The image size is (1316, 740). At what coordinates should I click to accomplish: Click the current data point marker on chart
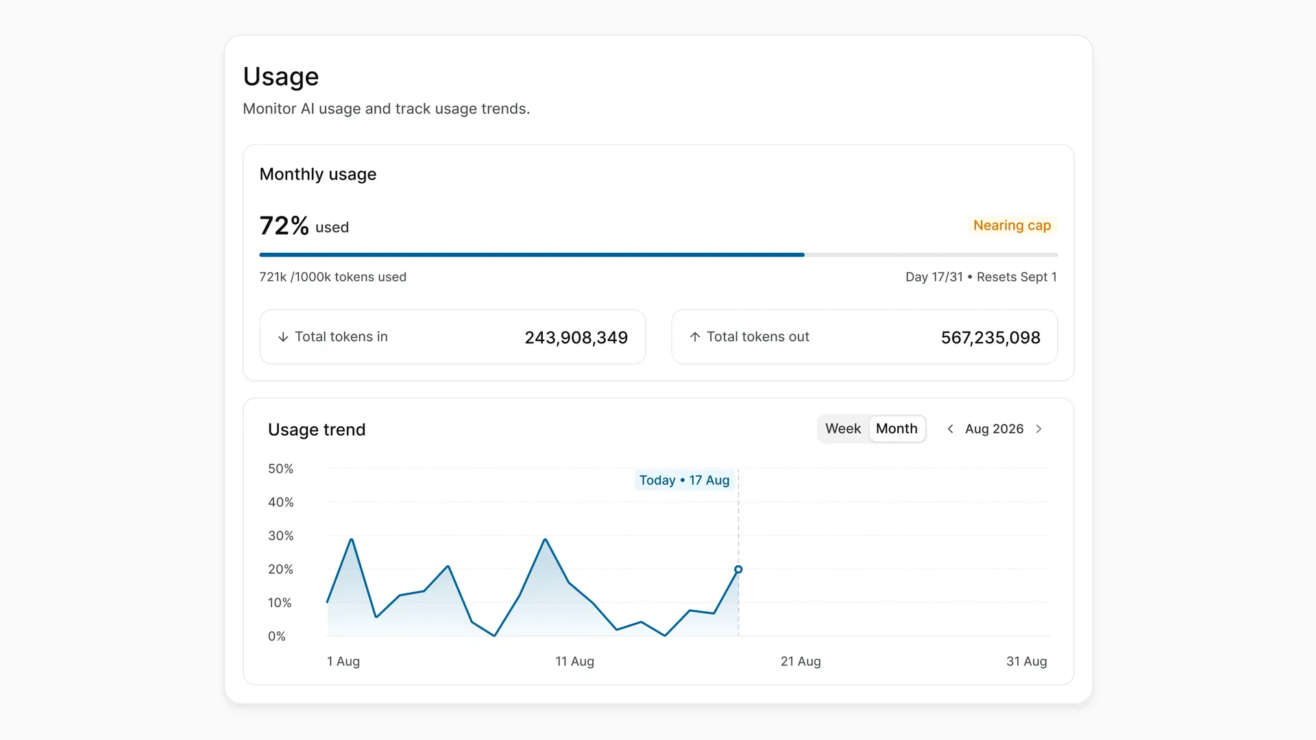tap(738, 569)
